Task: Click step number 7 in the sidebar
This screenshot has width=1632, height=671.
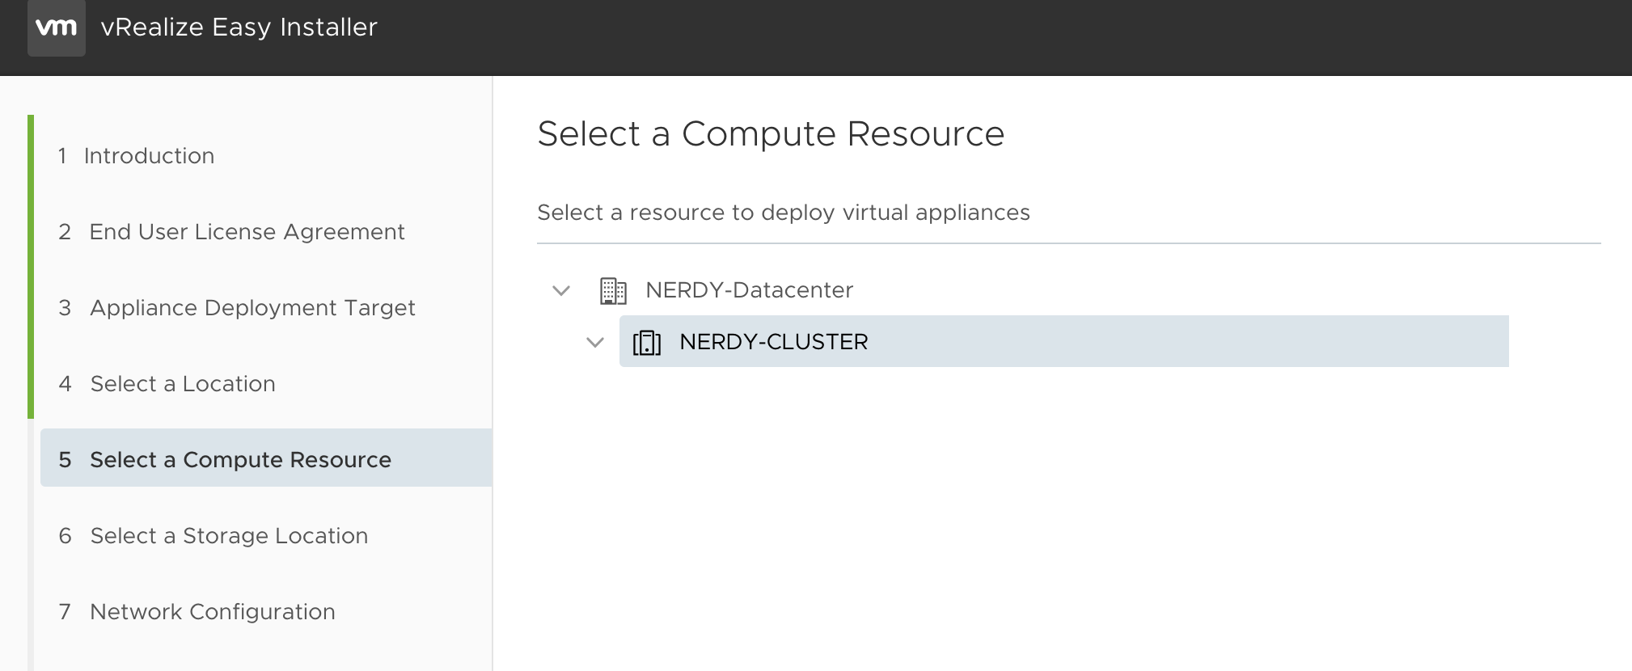Action: coord(65,611)
